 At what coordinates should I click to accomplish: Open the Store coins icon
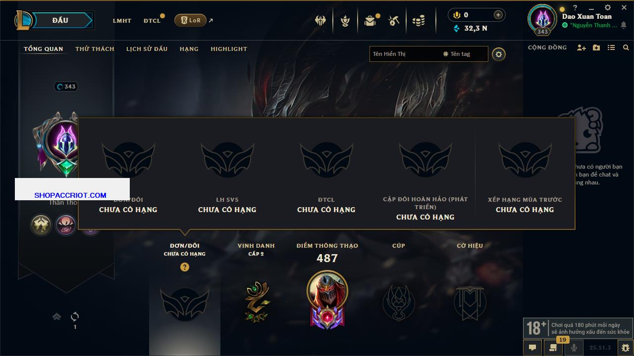pos(419,21)
